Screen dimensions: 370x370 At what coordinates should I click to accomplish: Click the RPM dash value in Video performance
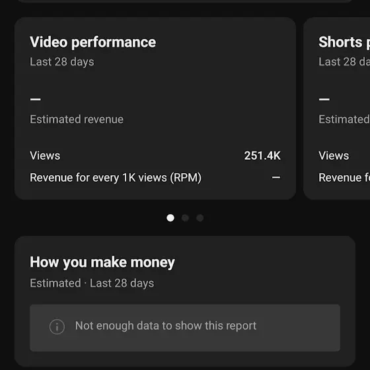[276, 178]
